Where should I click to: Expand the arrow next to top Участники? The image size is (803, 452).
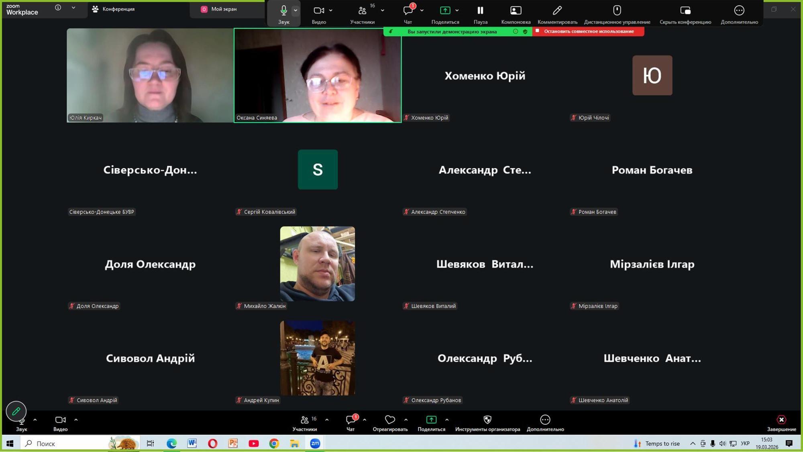[x=382, y=10]
